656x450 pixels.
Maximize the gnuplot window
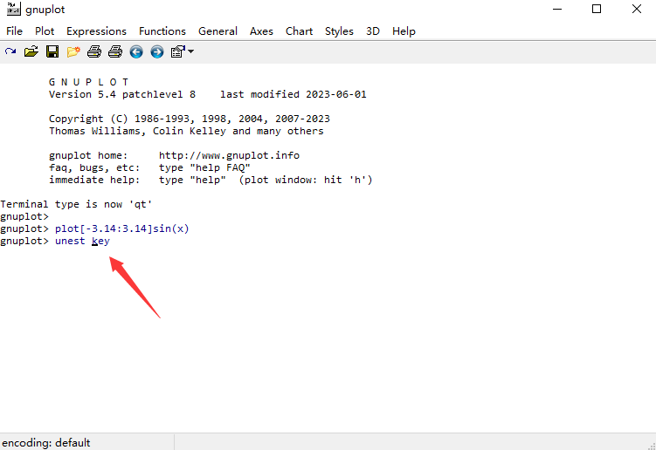coord(597,9)
